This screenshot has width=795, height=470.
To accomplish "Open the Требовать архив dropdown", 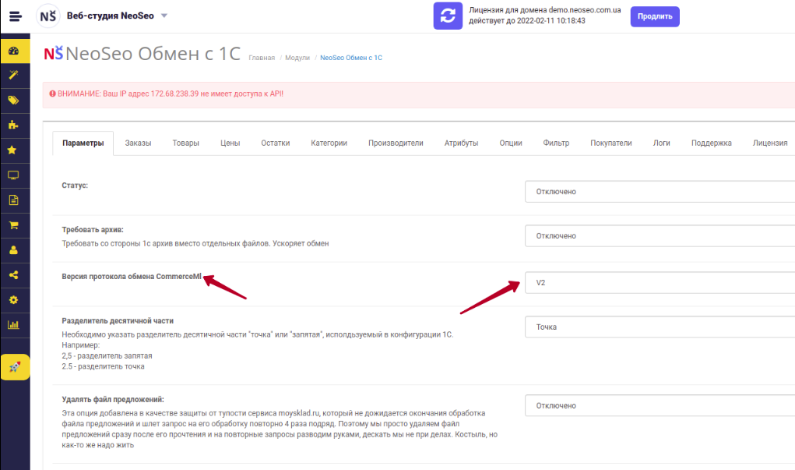I will tap(660, 236).
